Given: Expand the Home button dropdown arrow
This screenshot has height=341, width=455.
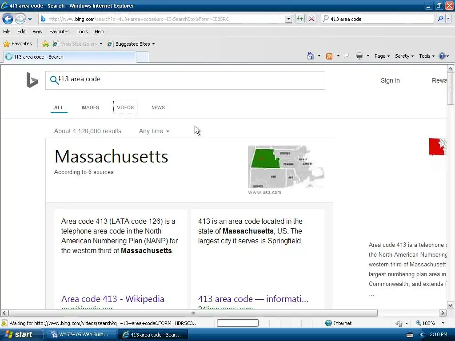Looking at the screenshot, I should click(x=319, y=56).
